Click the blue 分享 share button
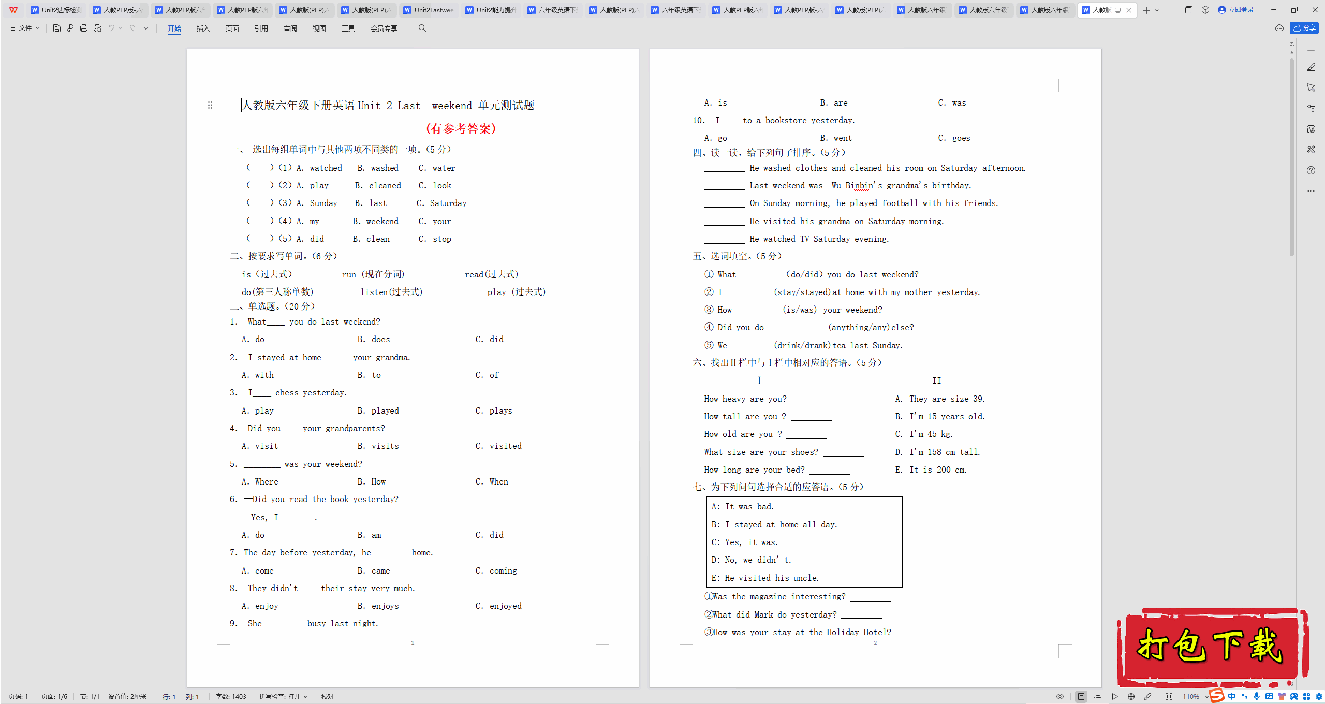Image resolution: width=1325 pixels, height=704 pixels. [x=1304, y=28]
